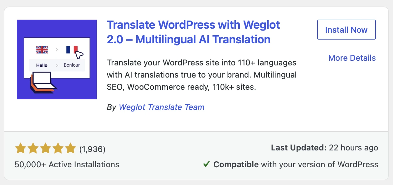Click the 50,000+ Active Installations text
The width and height of the screenshot is (393, 185).
(67, 164)
